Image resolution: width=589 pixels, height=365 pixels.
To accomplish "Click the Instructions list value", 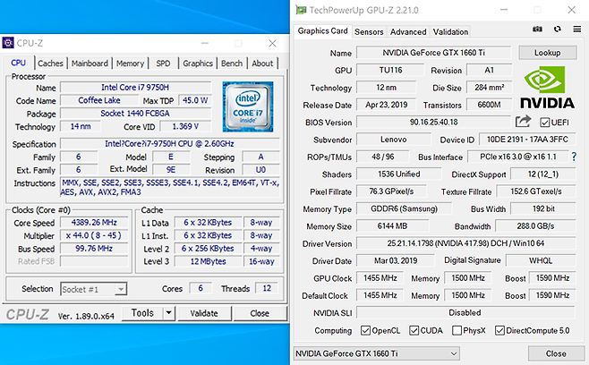I will point(170,187).
